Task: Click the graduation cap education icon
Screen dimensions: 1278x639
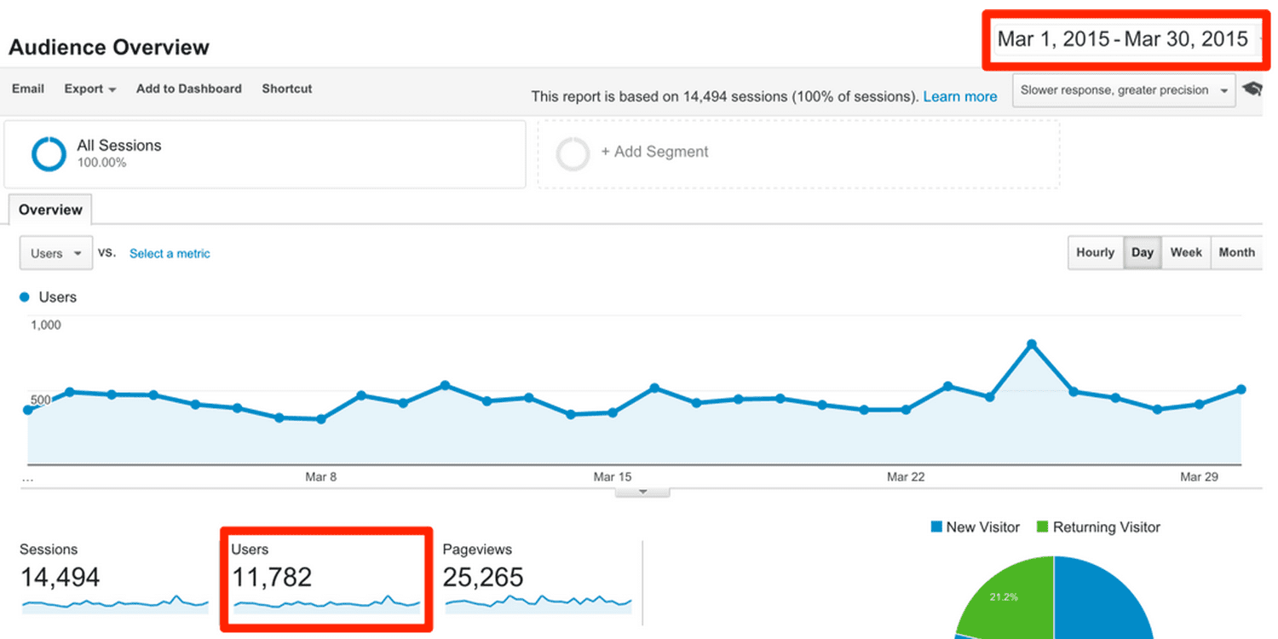Action: [x=1252, y=89]
